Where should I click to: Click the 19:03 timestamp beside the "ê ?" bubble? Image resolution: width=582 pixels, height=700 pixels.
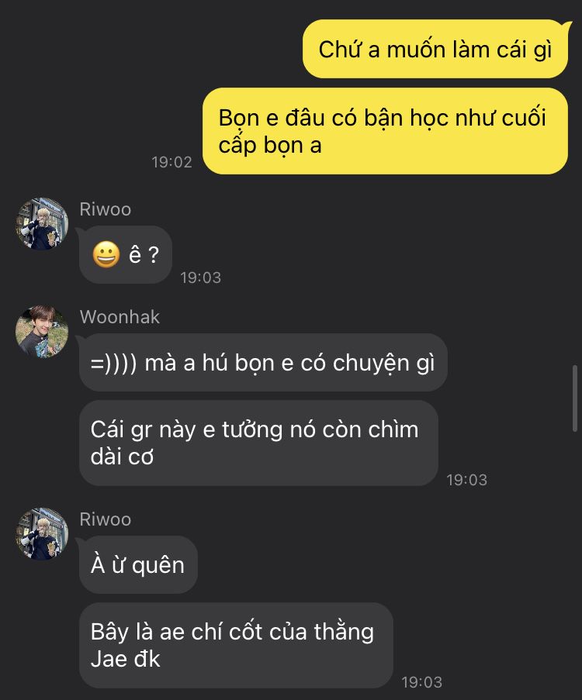tap(201, 278)
